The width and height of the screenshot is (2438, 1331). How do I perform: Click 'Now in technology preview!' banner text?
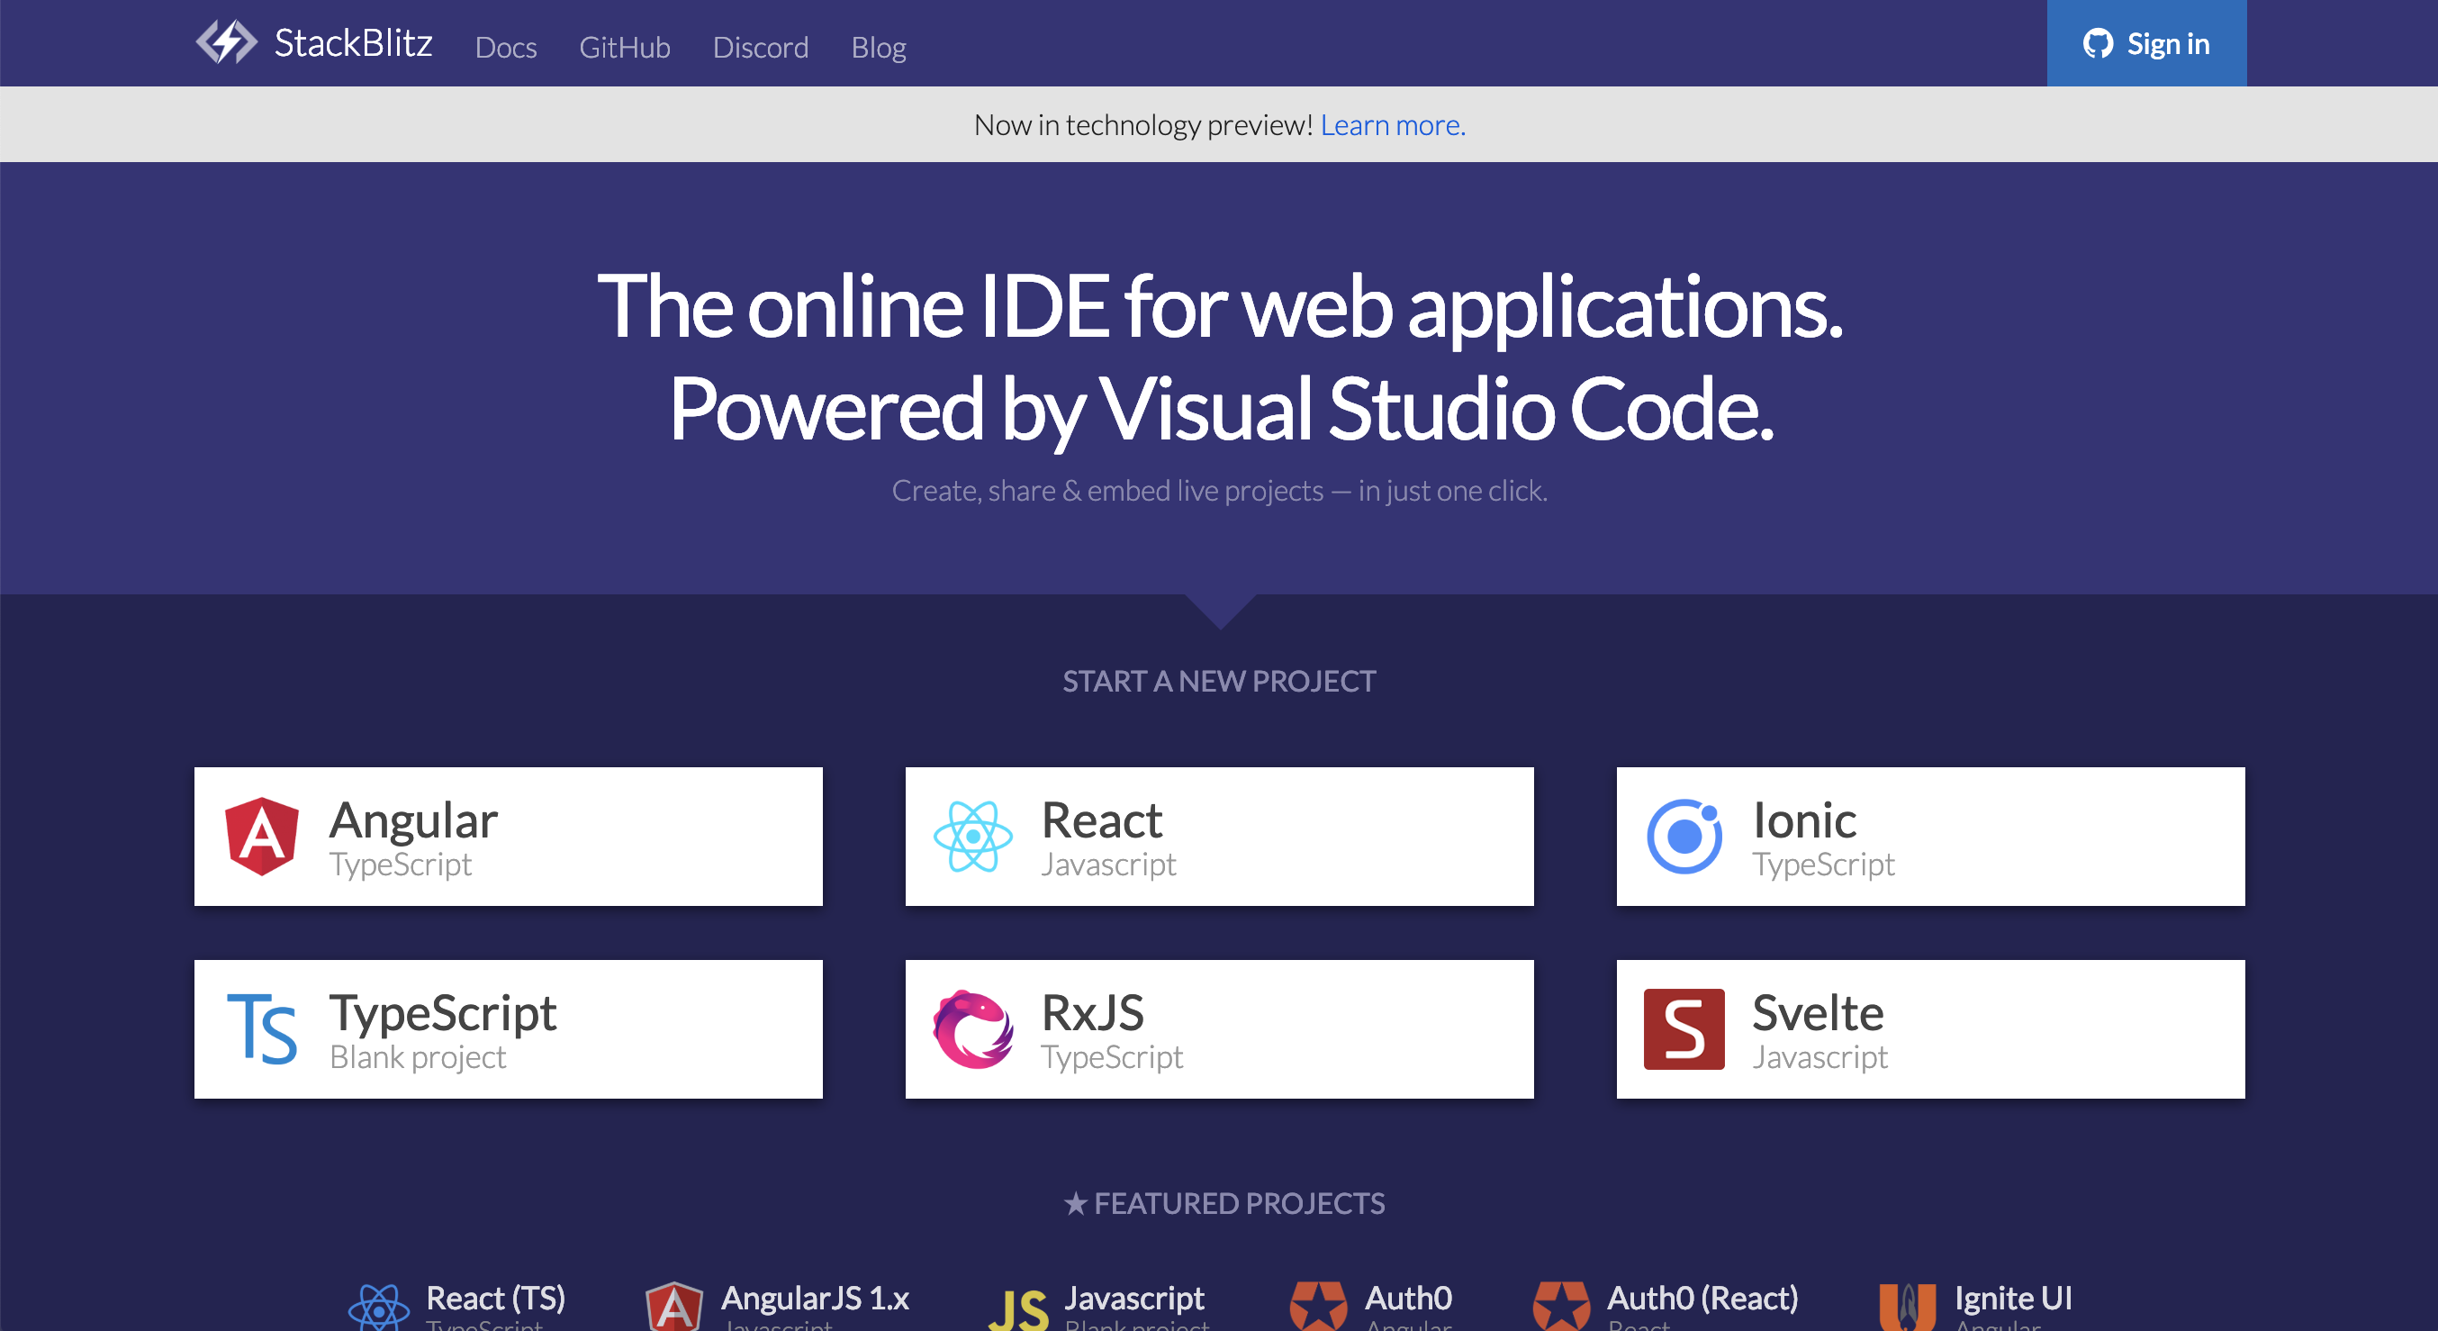point(1143,125)
